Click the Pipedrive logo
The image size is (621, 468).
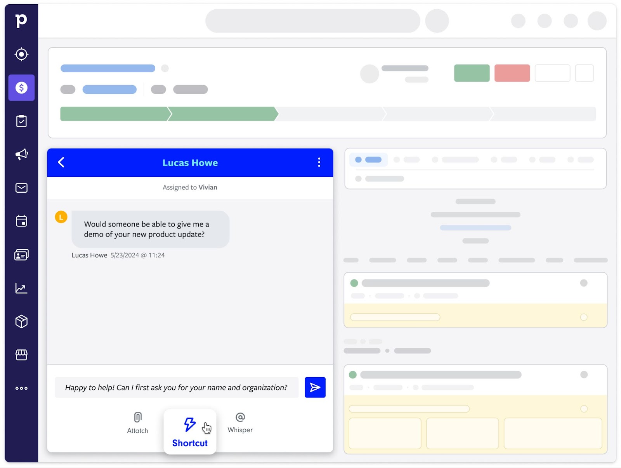21,21
